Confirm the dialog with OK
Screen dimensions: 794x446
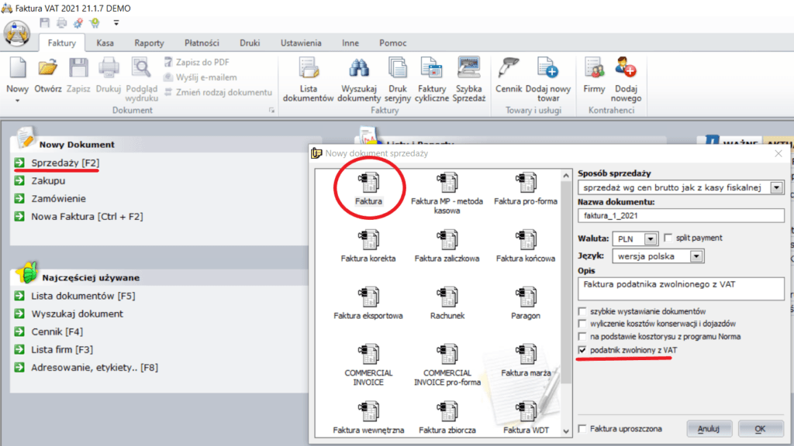[x=760, y=428]
